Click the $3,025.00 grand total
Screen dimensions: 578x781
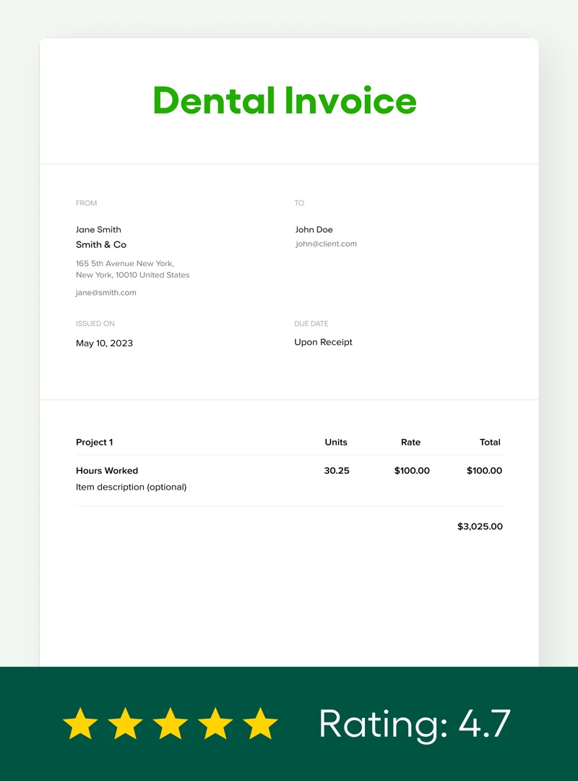[x=480, y=526]
